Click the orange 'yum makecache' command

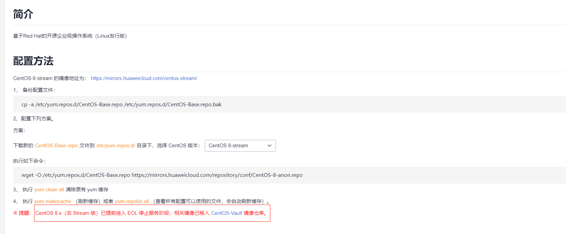click(x=53, y=201)
